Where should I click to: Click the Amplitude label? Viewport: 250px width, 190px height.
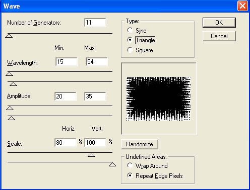[19, 96]
